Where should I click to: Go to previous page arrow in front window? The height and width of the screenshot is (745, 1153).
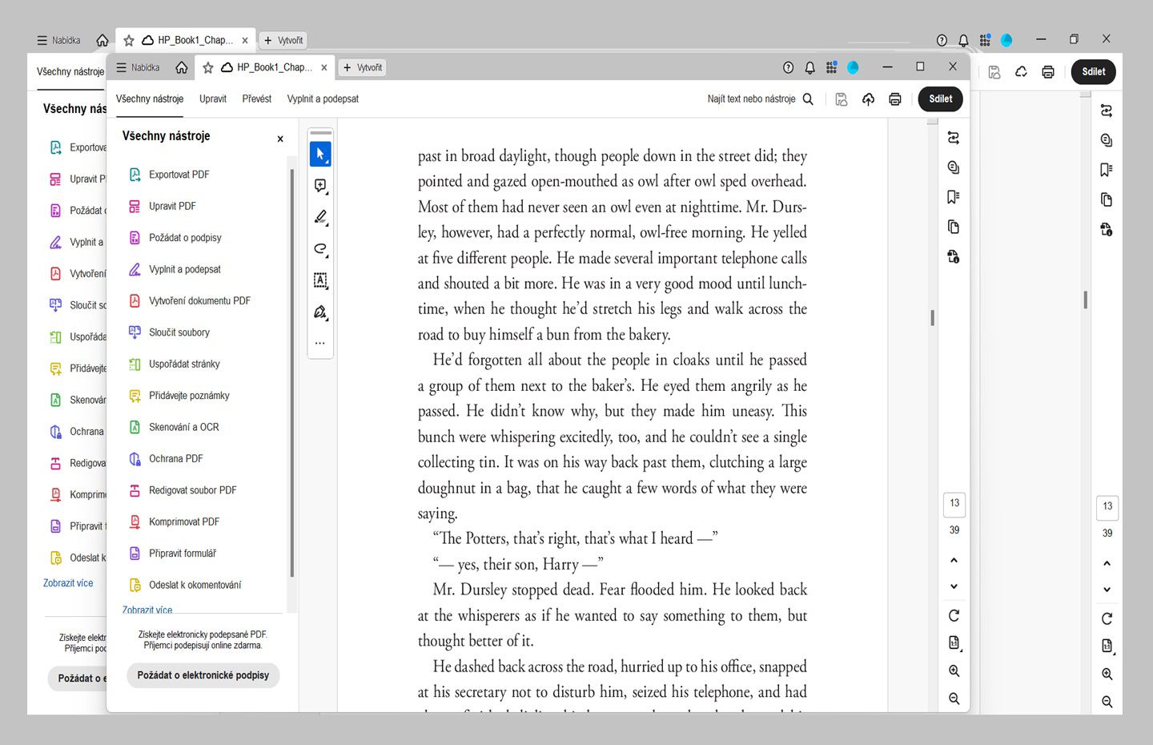[954, 560]
